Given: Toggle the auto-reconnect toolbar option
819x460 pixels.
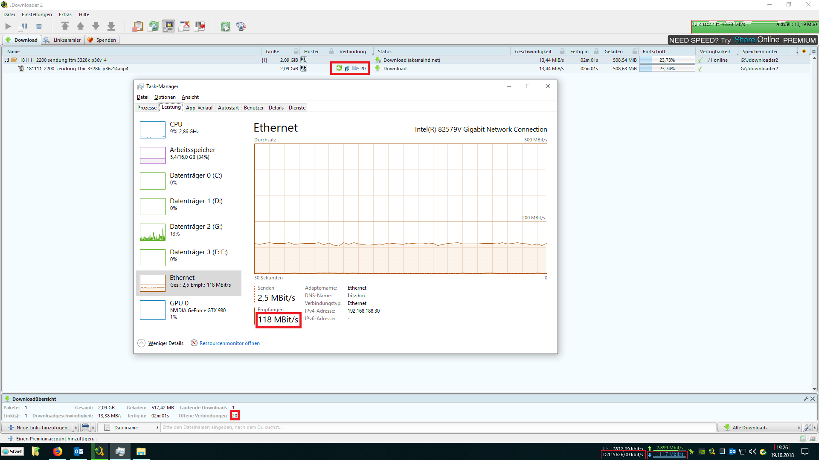Looking at the screenshot, I should [153, 26].
